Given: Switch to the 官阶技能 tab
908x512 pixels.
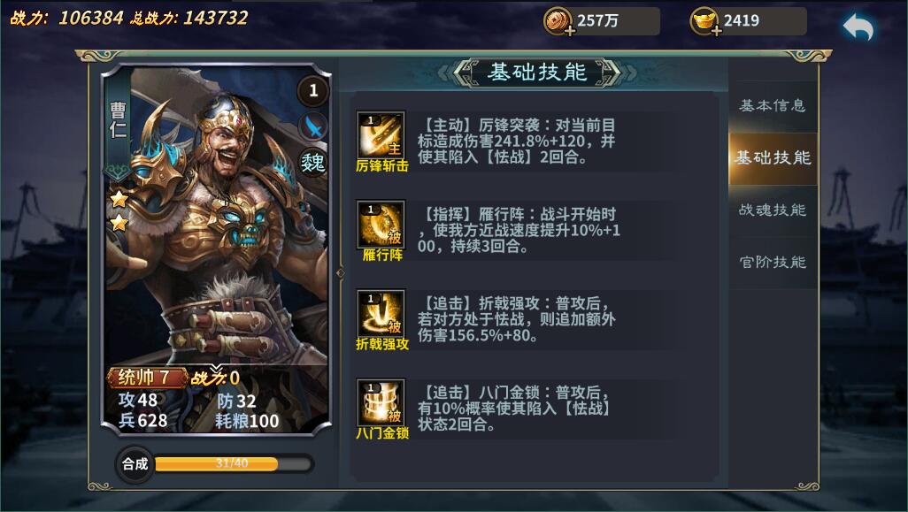Looking at the screenshot, I should pyautogui.click(x=773, y=262).
